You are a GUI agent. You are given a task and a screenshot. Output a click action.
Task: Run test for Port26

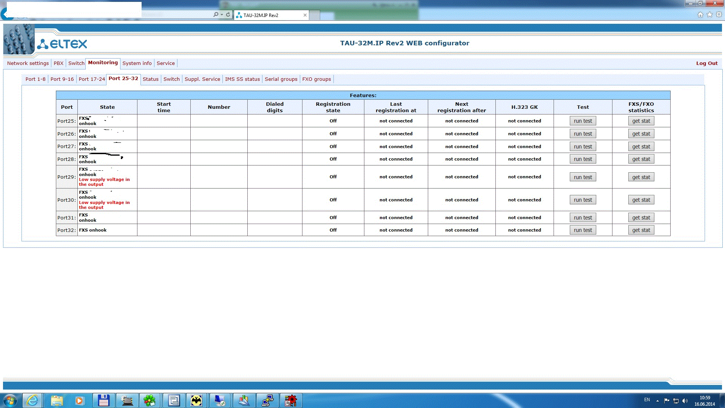pyautogui.click(x=583, y=134)
